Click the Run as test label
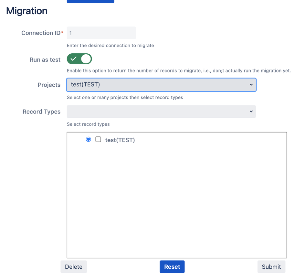Viewport: 305px width, 280px height. (x=45, y=60)
